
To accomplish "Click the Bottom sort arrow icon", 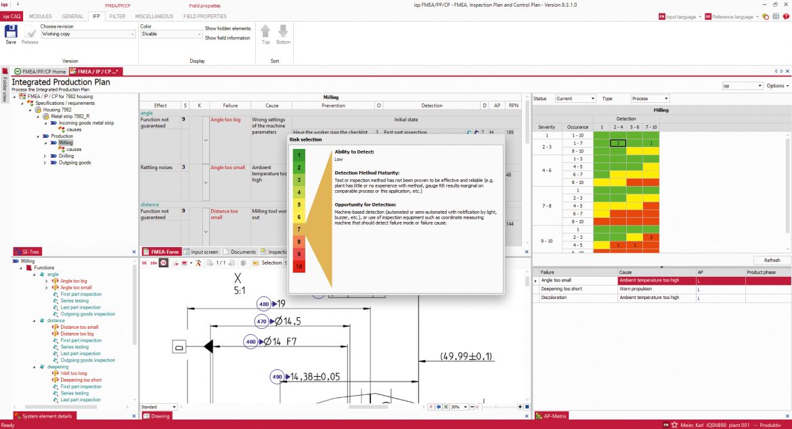I will pos(283,32).
